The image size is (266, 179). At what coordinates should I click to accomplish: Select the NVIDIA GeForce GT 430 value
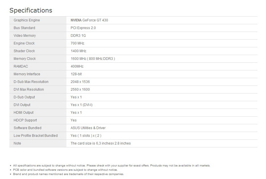89,20
